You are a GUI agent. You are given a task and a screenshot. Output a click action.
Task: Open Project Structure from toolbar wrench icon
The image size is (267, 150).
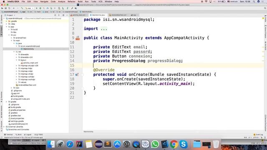pos(72,8)
